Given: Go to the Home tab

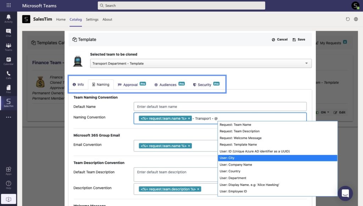Looking at the screenshot, I should click(x=61, y=19).
